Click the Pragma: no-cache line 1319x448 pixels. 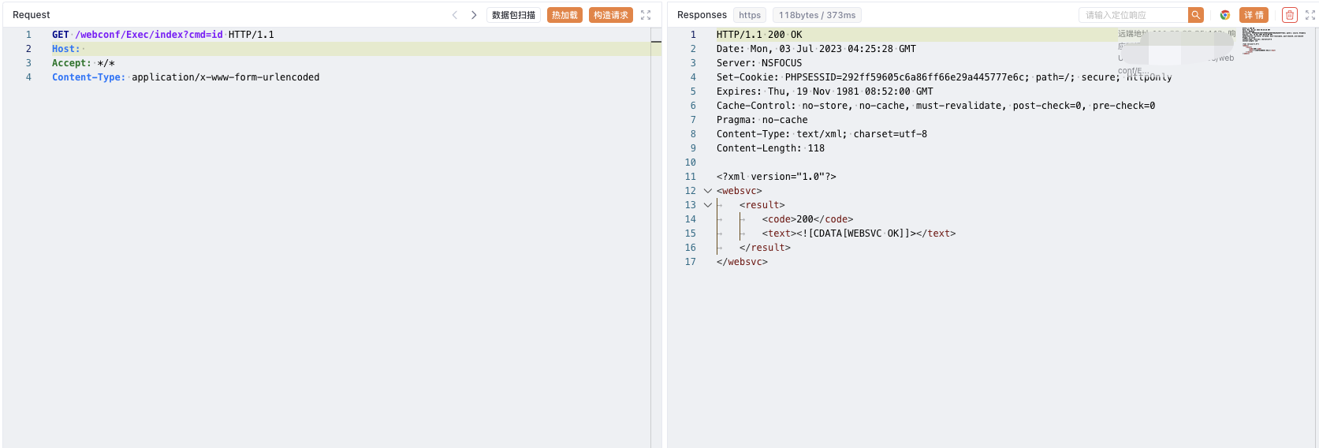point(762,120)
